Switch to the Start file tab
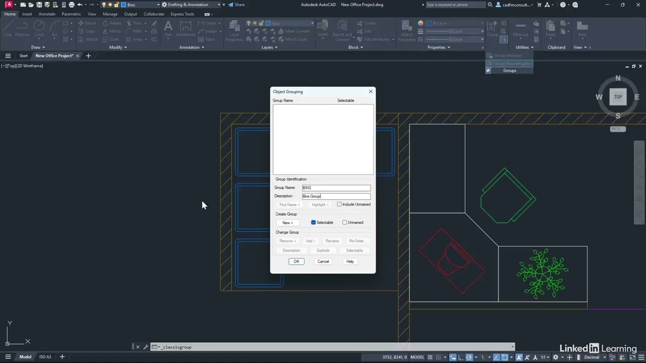The height and width of the screenshot is (363, 646). 23,55
